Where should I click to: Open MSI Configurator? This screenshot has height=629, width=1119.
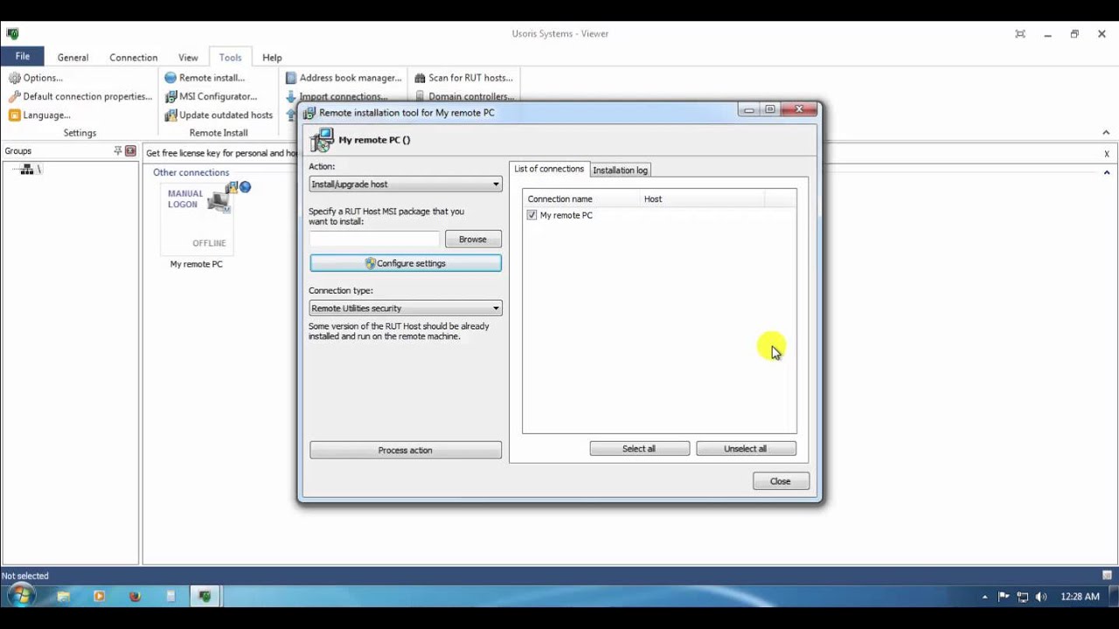tap(211, 96)
